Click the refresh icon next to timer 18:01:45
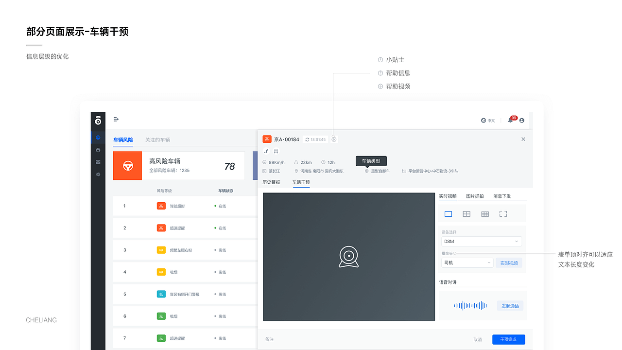This screenshot has width=622, height=350. point(308,139)
